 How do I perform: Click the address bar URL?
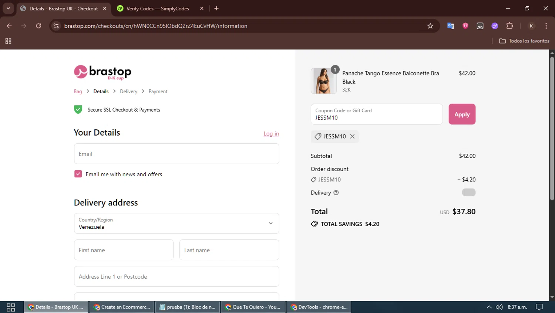pos(156,26)
